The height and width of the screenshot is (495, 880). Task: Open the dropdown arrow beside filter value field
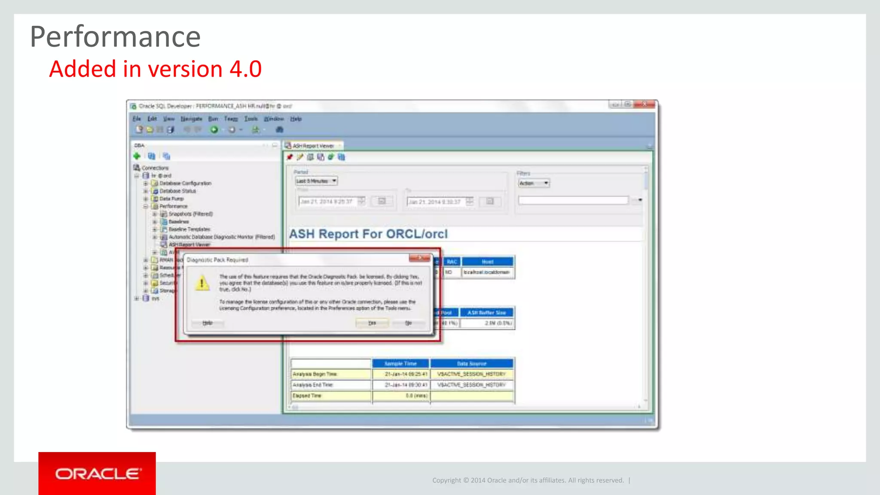pos(640,200)
